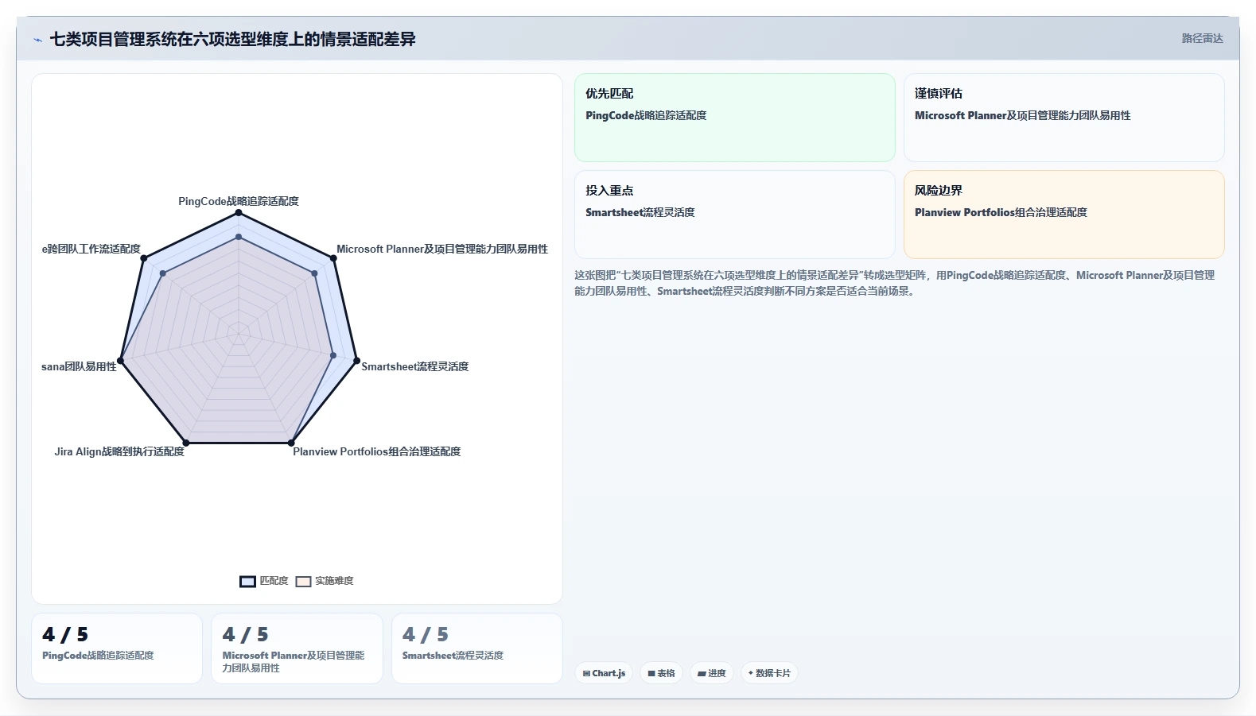Image resolution: width=1256 pixels, height=716 pixels.
Task: Open the 风险边界 card
Action: [1064, 215]
